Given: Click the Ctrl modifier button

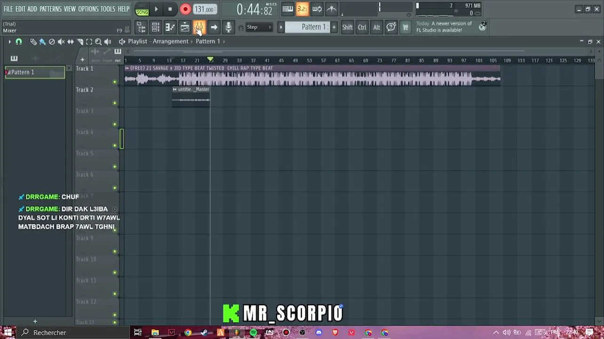Looking at the screenshot, I should 362,27.
